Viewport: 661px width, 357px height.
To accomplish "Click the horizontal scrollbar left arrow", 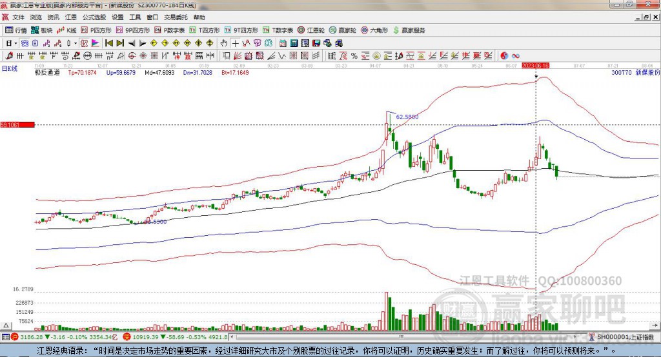I will pos(232,337).
